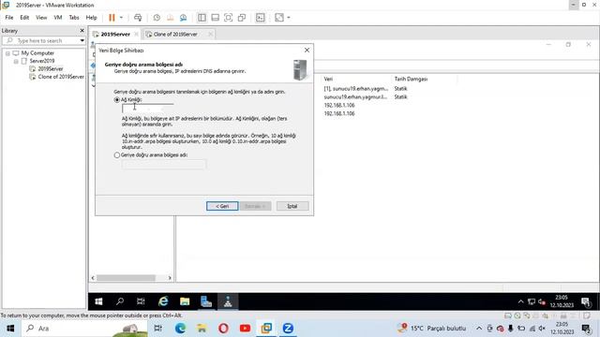Take a snapshot of the virtual machine
The image size is (600, 337).
(x=157, y=18)
